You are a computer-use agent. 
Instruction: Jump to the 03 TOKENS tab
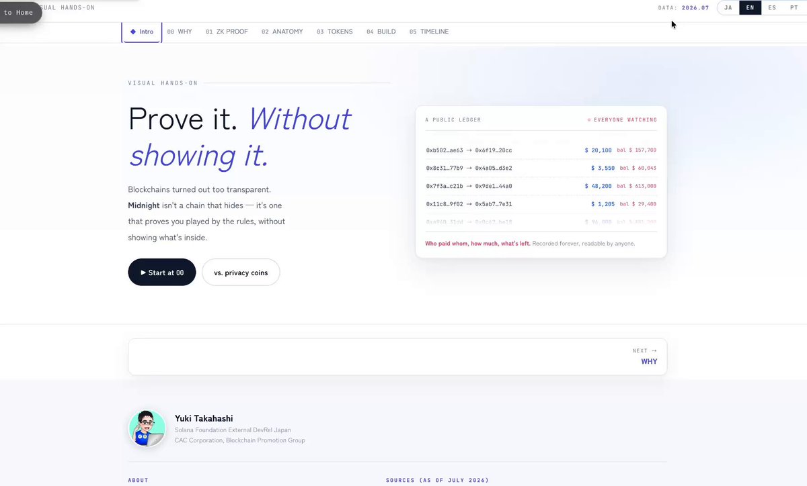tap(335, 32)
